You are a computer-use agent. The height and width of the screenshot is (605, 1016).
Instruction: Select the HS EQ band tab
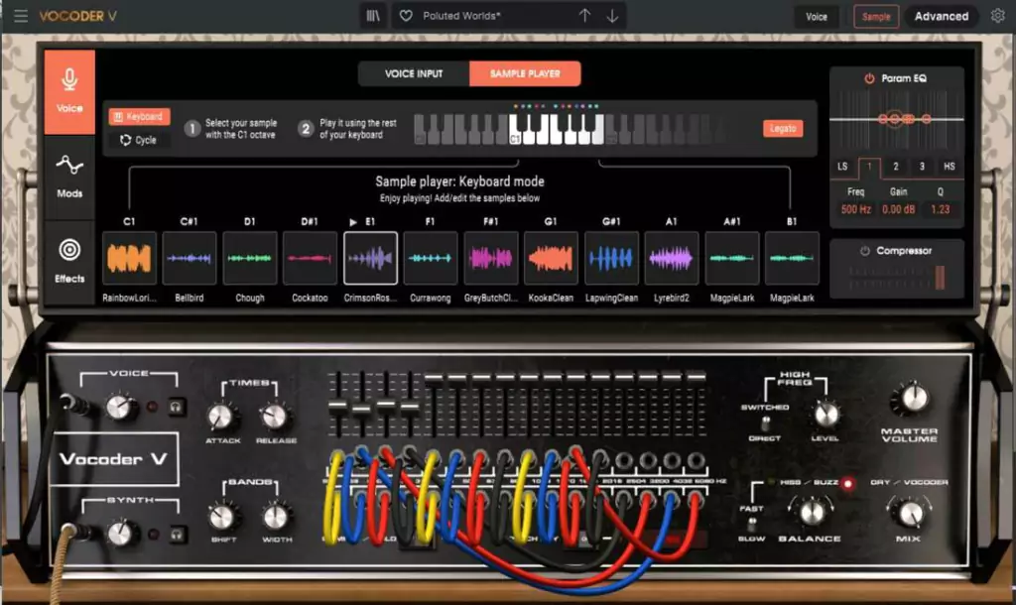(950, 167)
